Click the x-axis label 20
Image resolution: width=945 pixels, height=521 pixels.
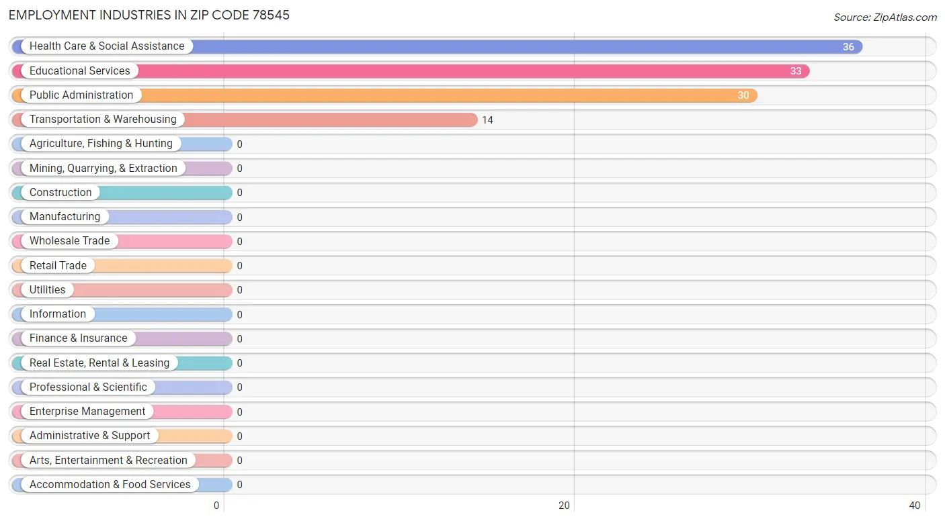pyautogui.click(x=565, y=506)
